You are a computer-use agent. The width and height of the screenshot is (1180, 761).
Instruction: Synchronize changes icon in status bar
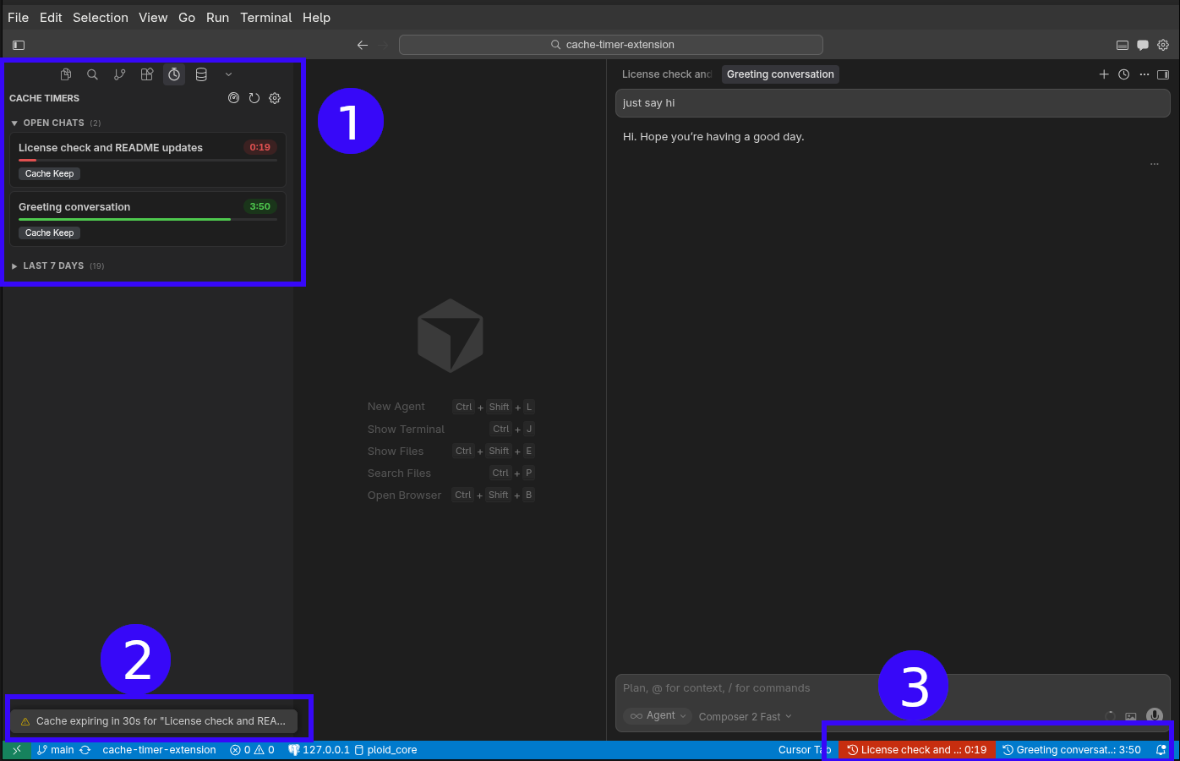point(85,750)
